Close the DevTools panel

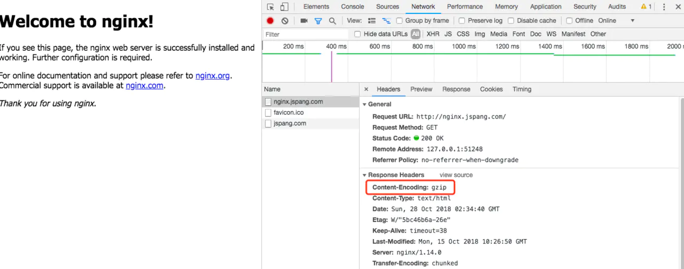(678, 7)
